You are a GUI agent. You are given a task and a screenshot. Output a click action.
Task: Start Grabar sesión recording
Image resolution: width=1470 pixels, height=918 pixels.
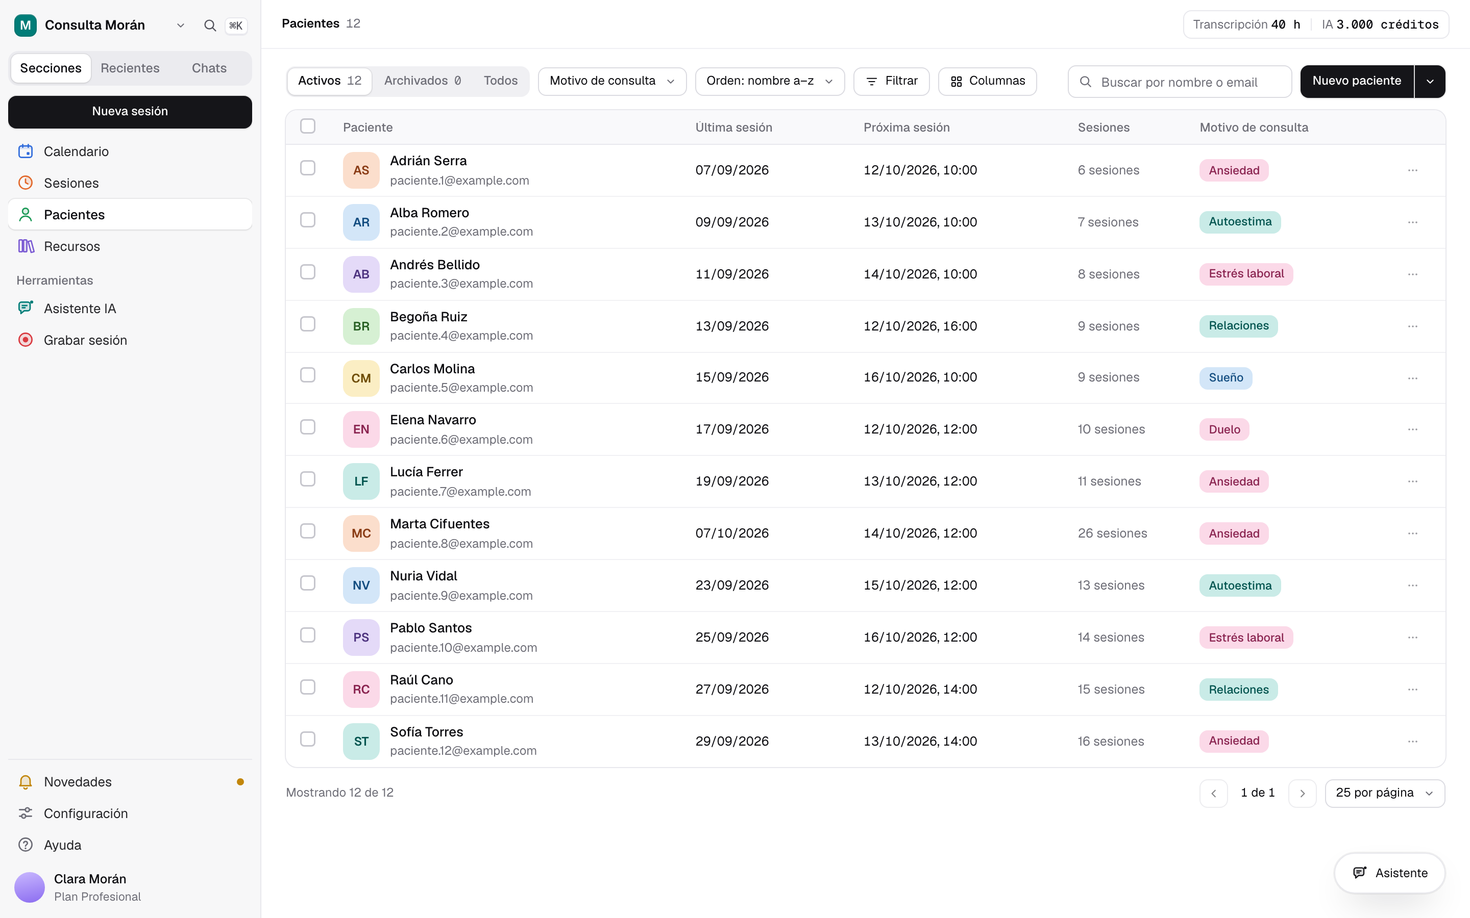pos(130,340)
